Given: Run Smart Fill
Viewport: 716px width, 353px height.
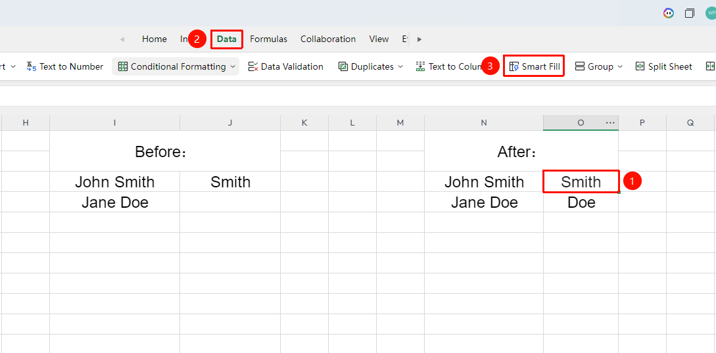Looking at the screenshot, I should (535, 66).
